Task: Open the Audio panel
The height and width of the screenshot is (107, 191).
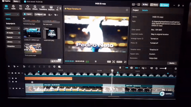Action: click(x=13, y=7)
